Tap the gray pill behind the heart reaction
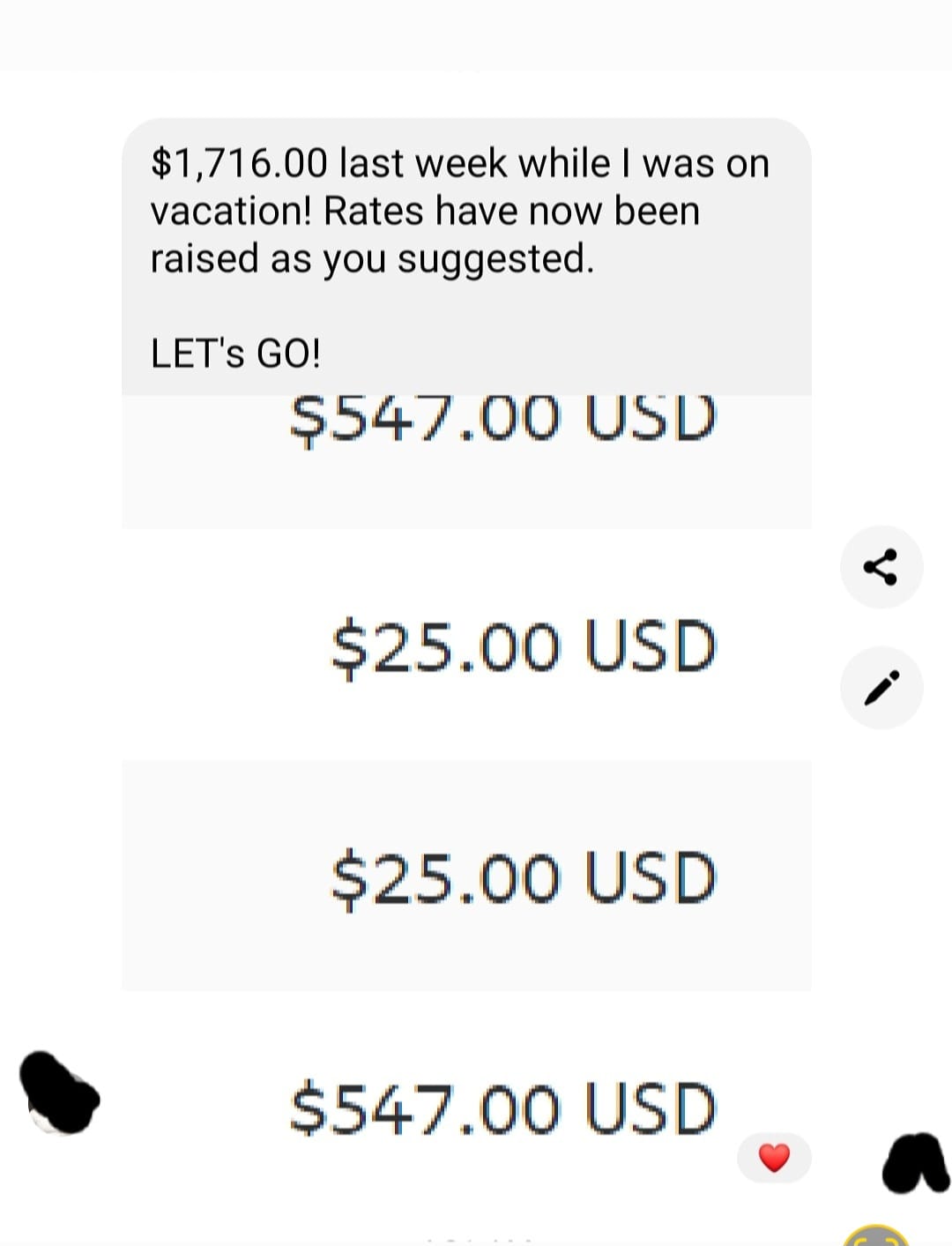The image size is (952, 1246). click(x=774, y=1157)
